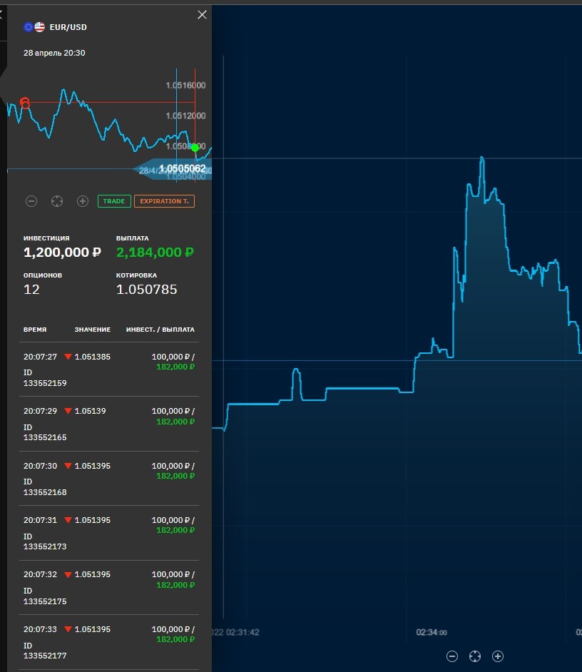Viewport: 582px width, 672px height.
Task: Click the 1.0505062 price label on chart
Action: 182,168
